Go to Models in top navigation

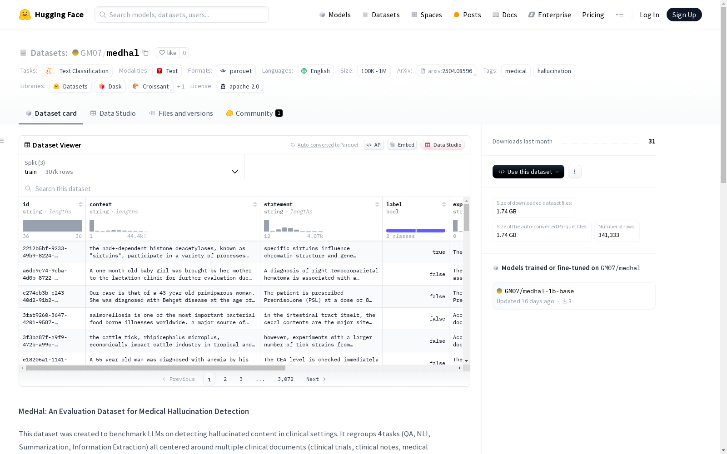(335, 15)
